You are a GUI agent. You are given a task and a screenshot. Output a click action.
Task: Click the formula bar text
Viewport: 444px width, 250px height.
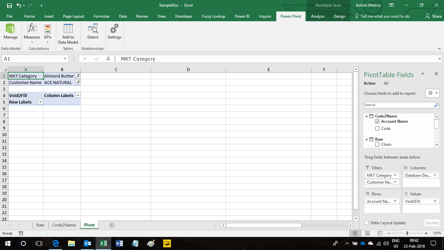click(138, 59)
